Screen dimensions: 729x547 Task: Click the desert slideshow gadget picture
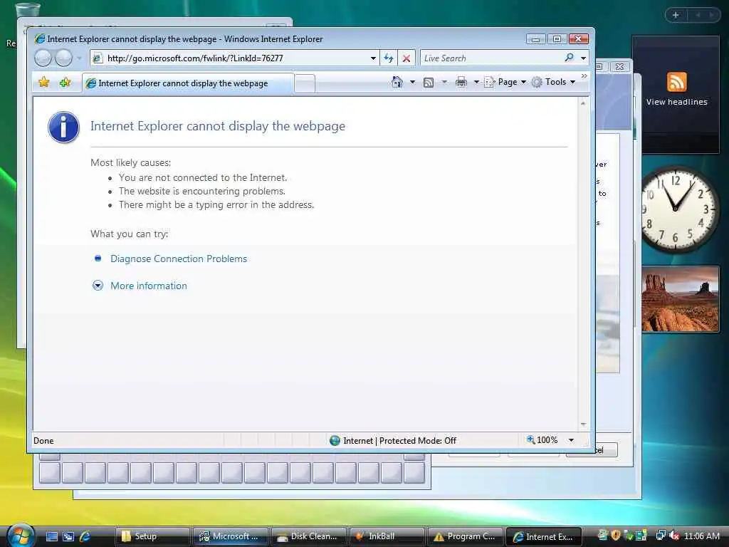point(680,299)
